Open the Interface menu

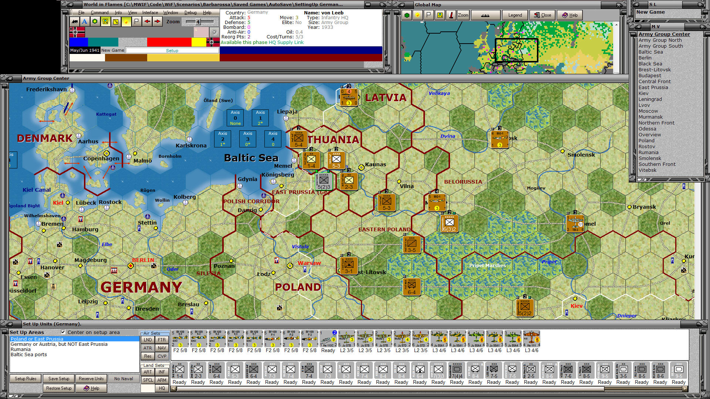150,13
